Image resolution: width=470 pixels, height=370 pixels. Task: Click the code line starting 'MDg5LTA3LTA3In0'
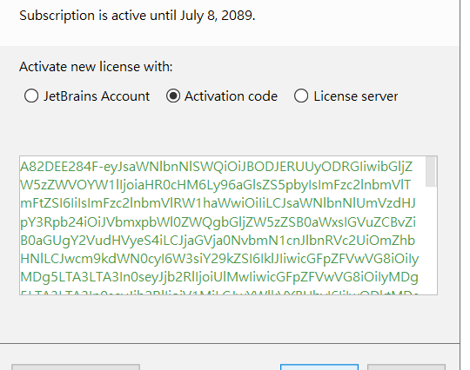[219, 277]
